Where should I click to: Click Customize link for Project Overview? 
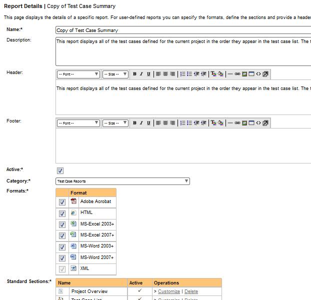coord(169,291)
